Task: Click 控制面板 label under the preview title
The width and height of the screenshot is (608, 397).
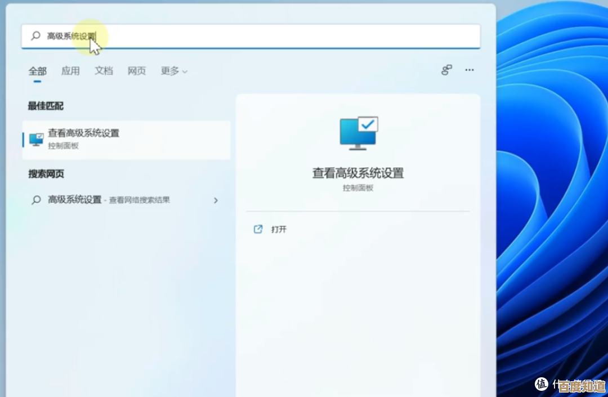Action: pos(358,188)
